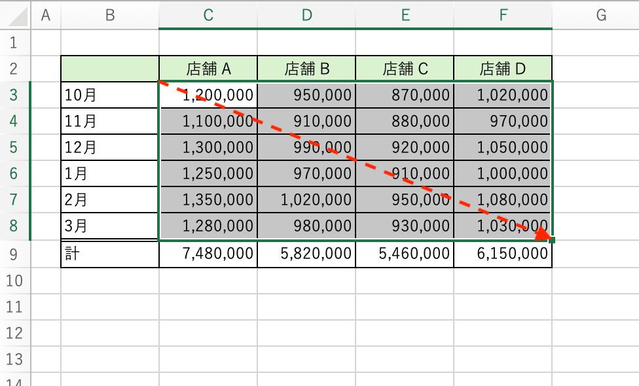Click column B header

(x=110, y=15)
